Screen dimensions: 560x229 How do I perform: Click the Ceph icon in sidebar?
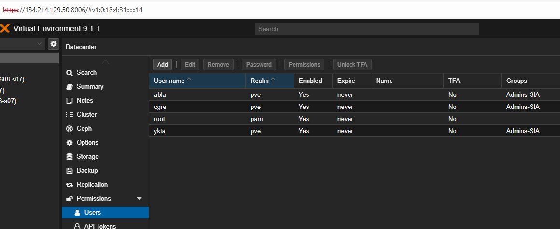point(69,129)
